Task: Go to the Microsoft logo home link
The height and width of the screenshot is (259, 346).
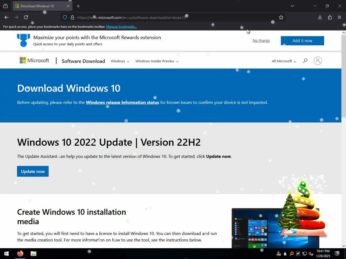Action: click(x=34, y=60)
